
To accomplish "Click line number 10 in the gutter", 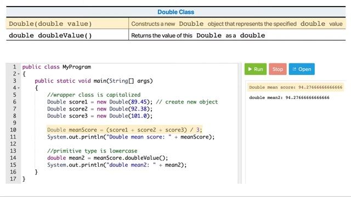I will point(13,130).
